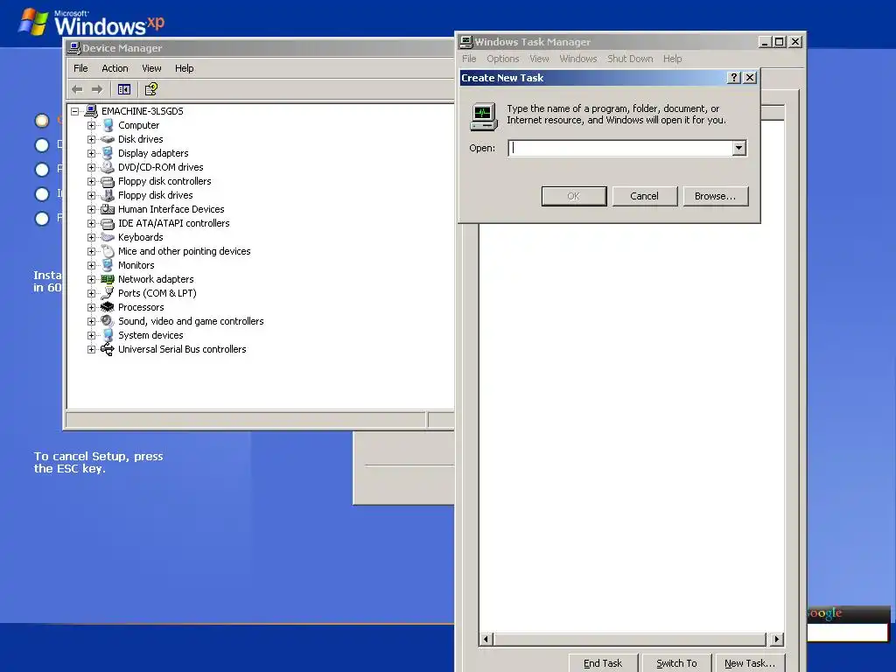Screen dimensions: 896x672
Task: Select the System devices icon
Action: tap(108, 335)
